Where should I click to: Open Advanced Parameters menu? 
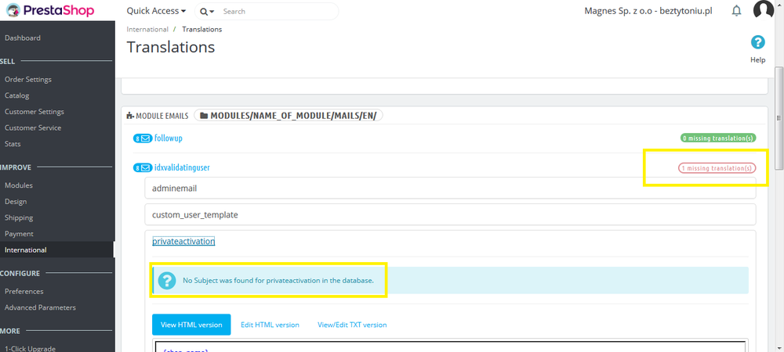40,307
